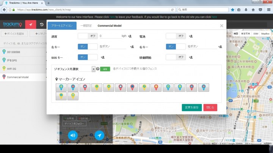Click the red 閉じる close button

(210, 107)
